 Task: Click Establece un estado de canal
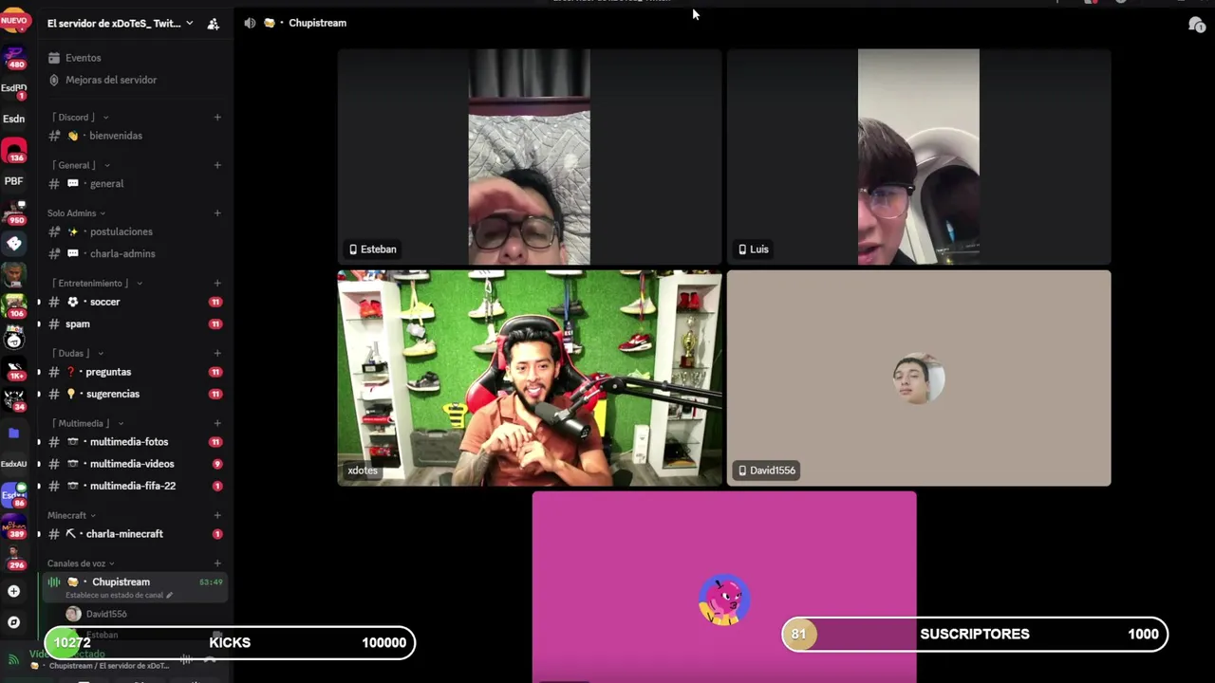[x=120, y=595]
